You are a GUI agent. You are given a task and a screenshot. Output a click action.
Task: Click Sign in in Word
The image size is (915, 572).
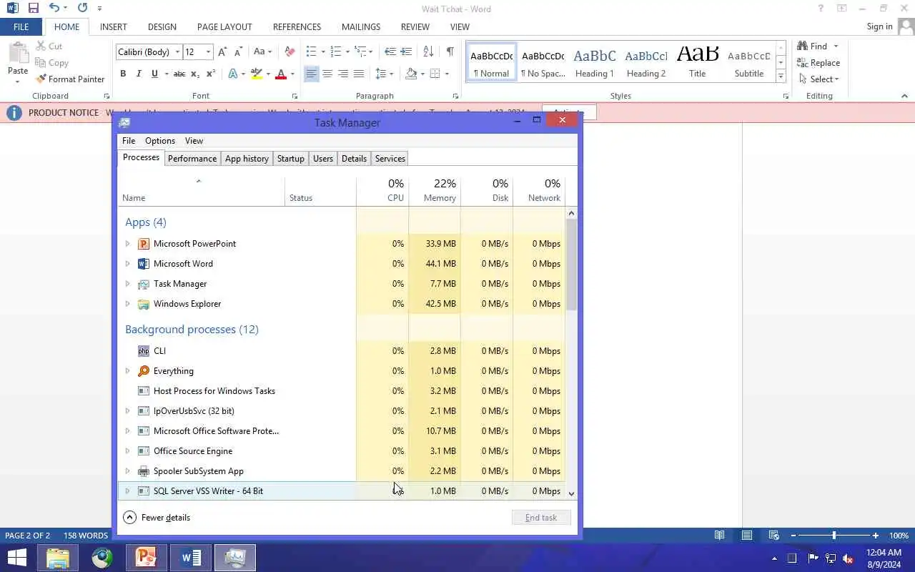pyautogui.click(x=879, y=26)
